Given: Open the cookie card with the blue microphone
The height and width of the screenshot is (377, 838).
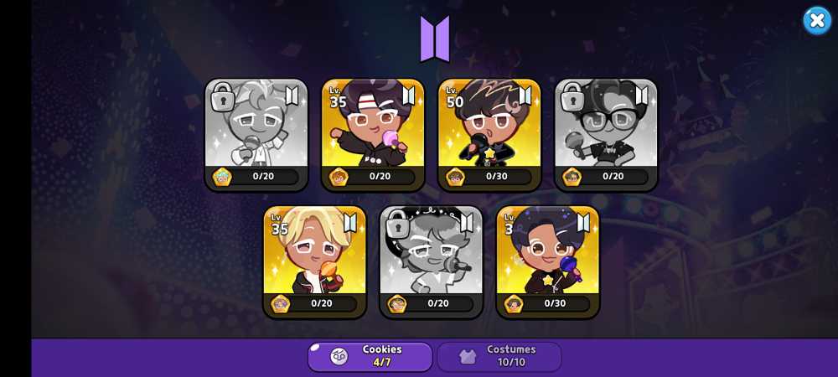Looking at the screenshot, I should coord(548,262).
